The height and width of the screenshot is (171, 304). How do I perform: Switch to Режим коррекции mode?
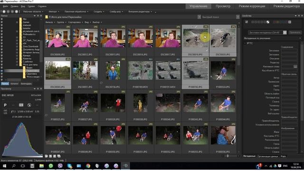252,6
